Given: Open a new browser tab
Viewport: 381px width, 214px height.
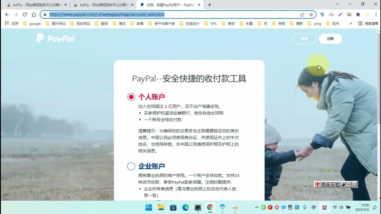Looking at the screenshot, I should coord(210,5).
